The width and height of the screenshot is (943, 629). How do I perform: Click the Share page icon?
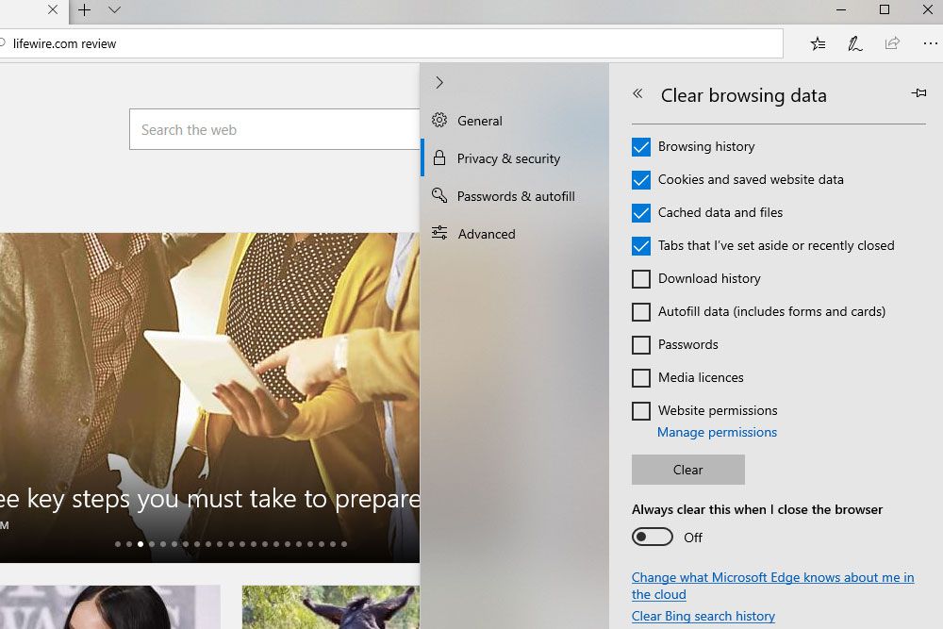892,43
